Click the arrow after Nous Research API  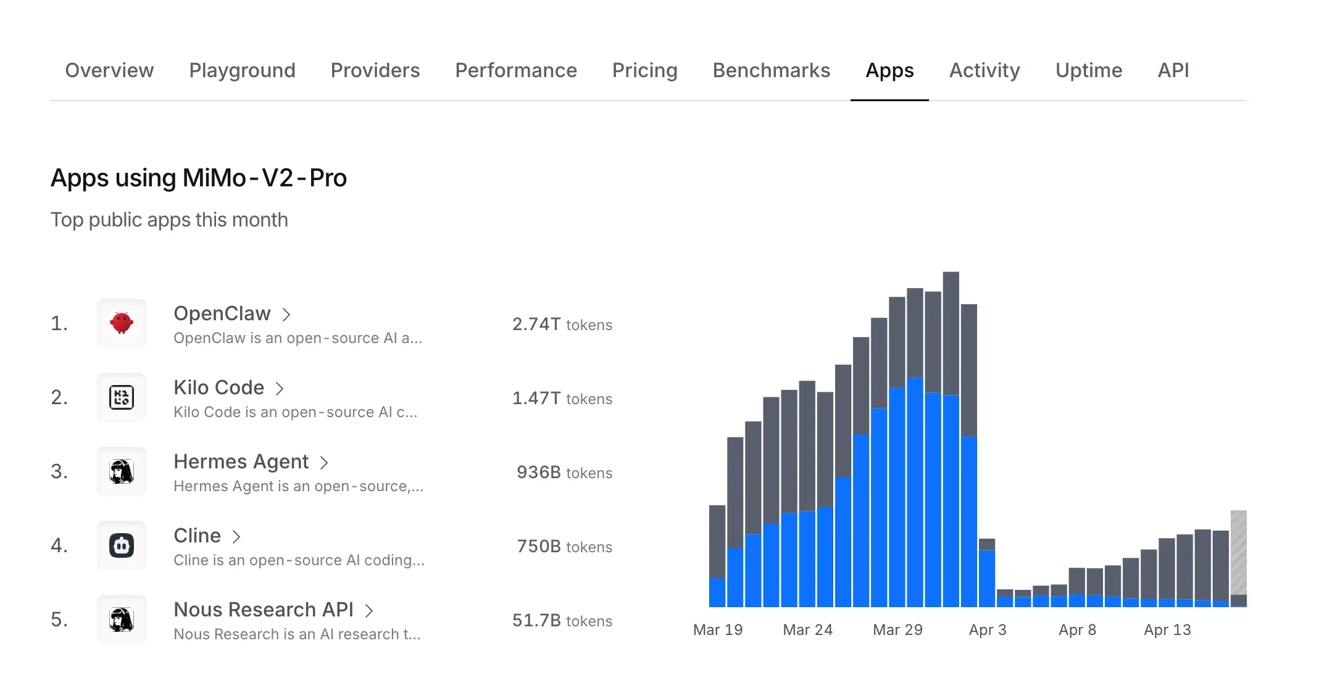[x=369, y=611]
